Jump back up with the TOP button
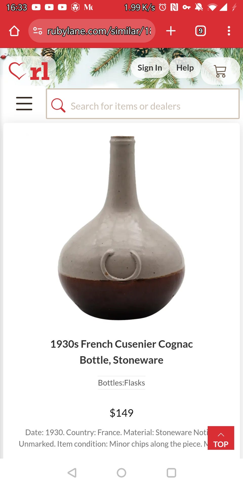 click(221, 438)
